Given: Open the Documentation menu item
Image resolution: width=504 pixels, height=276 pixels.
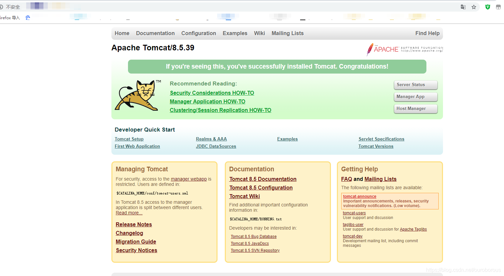Looking at the screenshot, I should (155, 33).
